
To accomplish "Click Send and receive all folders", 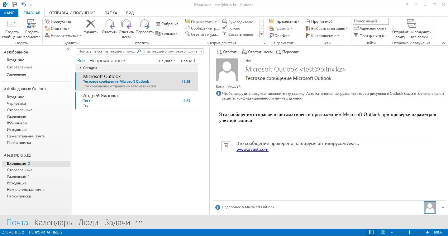I will 411,29.
